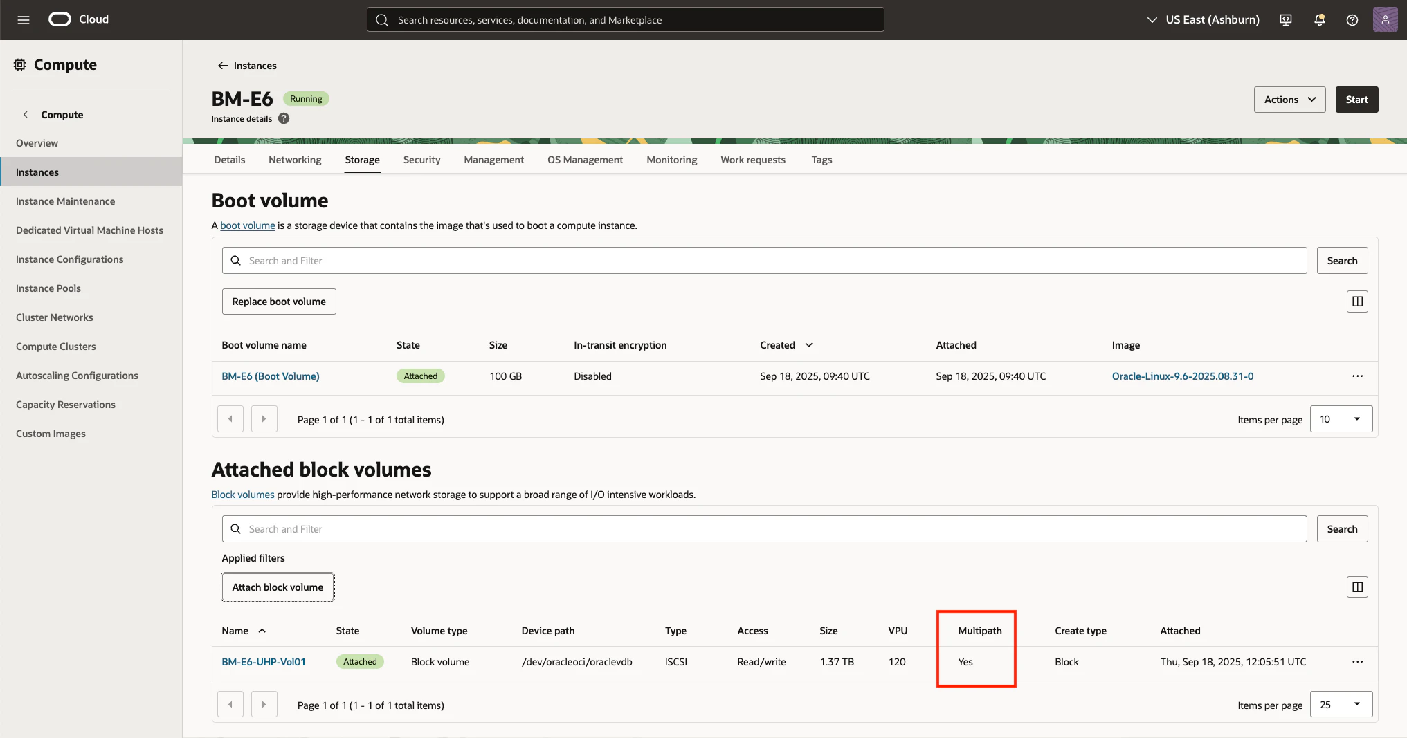Click the Start button

point(1356,100)
